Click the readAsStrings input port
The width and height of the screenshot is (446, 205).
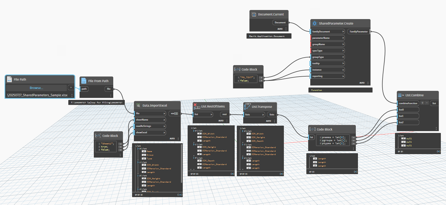click(x=150, y=126)
